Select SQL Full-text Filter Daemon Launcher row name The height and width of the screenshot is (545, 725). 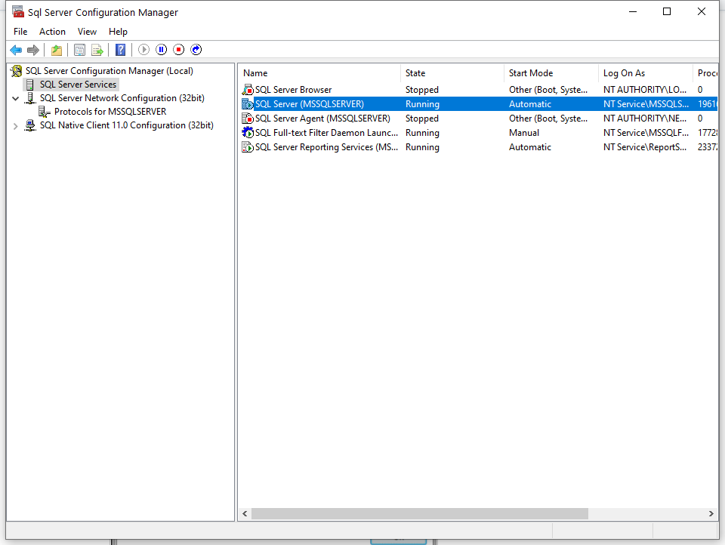click(326, 133)
